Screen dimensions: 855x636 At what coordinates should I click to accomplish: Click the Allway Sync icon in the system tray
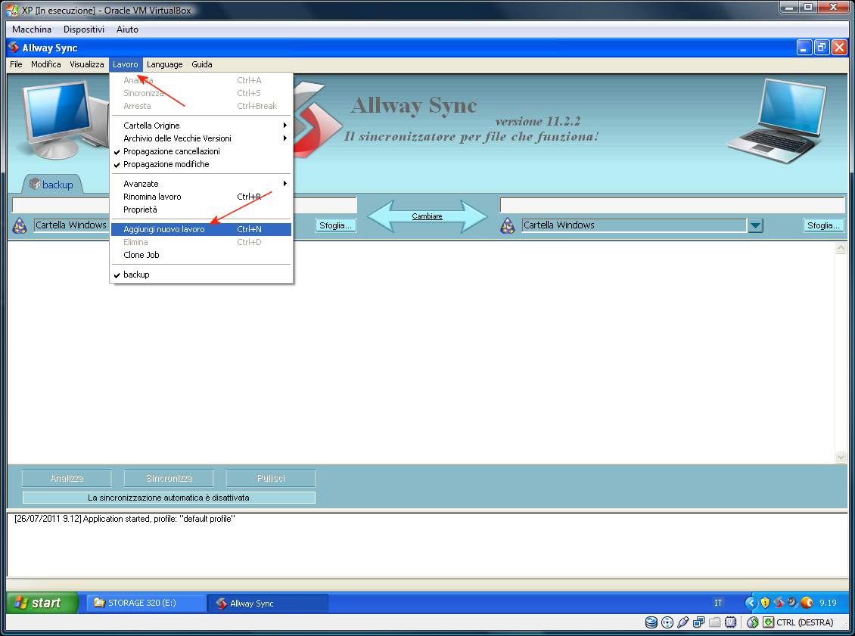[x=779, y=603]
